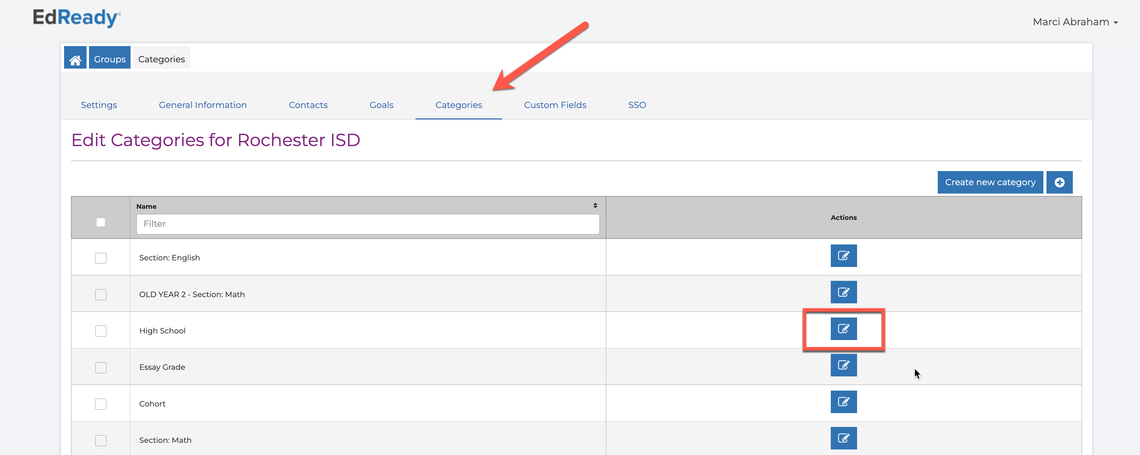The width and height of the screenshot is (1140, 455).
Task: Click Create new category button
Action: [x=990, y=182]
